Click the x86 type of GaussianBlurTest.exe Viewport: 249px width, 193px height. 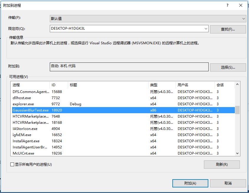pyautogui.click(x=153, y=110)
